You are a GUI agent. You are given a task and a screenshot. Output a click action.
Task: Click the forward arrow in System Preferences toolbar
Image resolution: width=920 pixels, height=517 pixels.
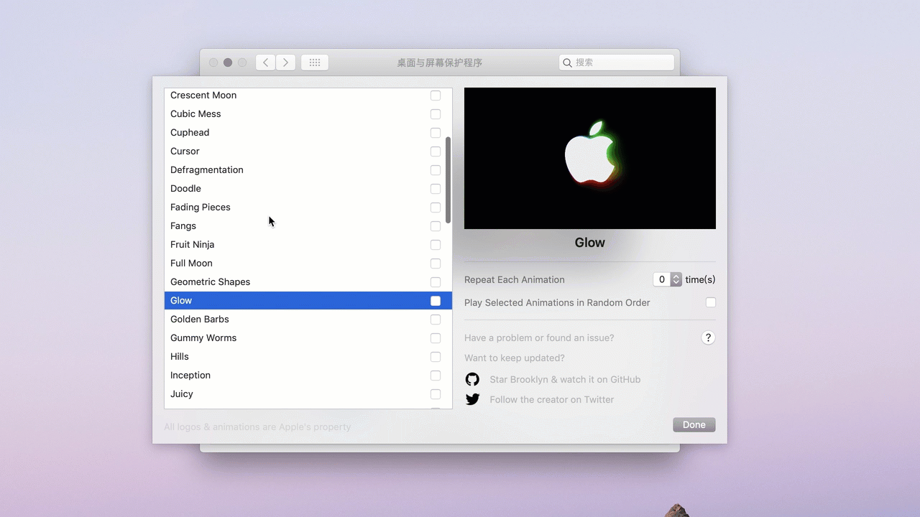(286, 62)
